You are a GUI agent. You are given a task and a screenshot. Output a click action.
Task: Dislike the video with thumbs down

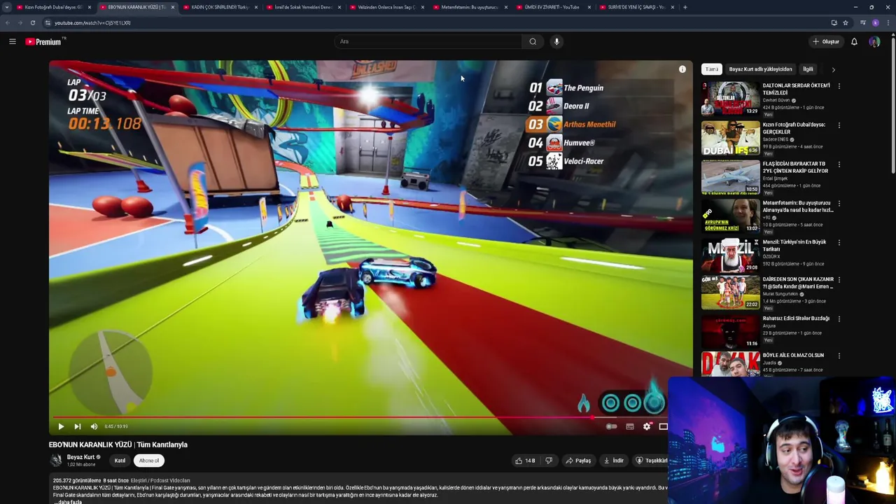tap(549, 461)
